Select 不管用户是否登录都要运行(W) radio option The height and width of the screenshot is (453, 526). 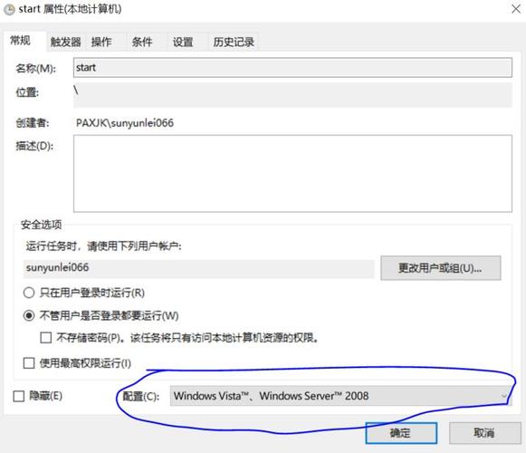pyautogui.click(x=29, y=315)
